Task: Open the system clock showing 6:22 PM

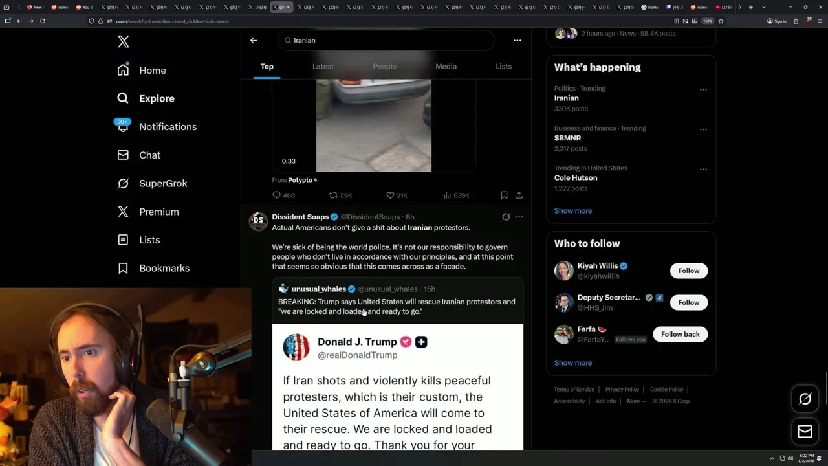Action: [805, 458]
